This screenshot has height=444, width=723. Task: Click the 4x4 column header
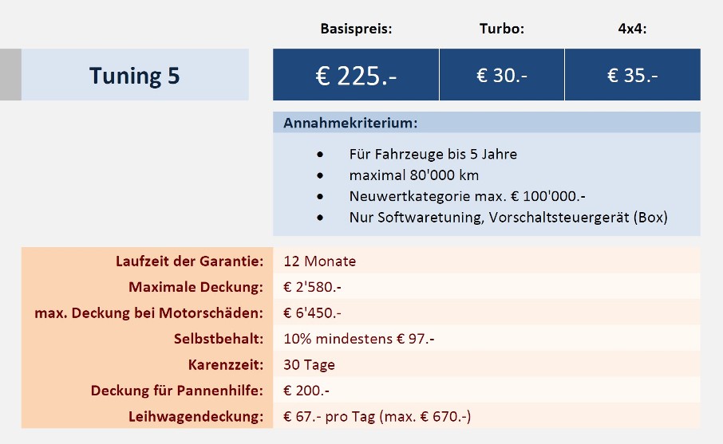coord(632,29)
